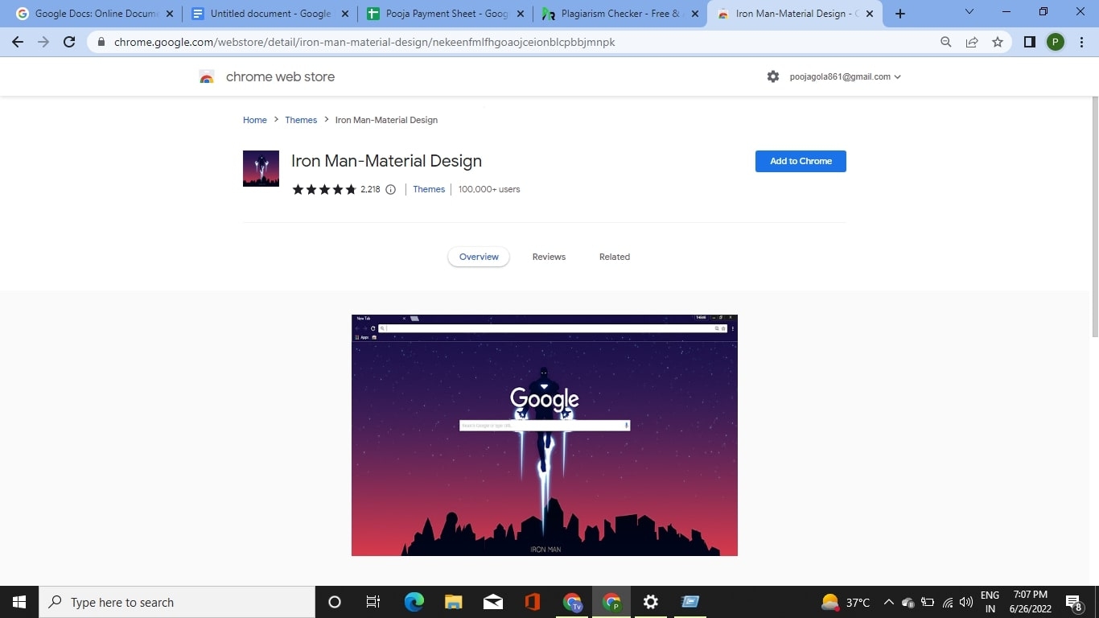Close the Plagiarism Checker tab
Screen dimensions: 1099x618
[x=695, y=14]
